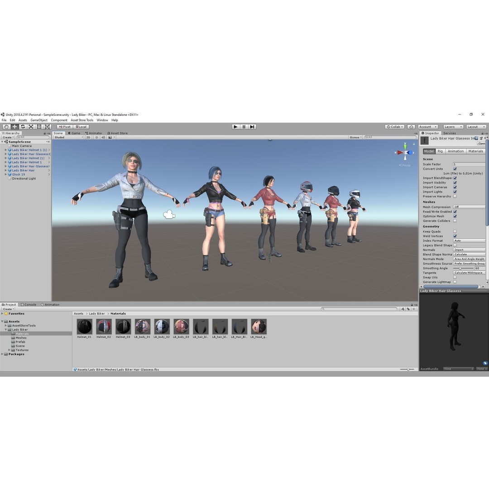Toggle scene lighting sun icon

tap(97, 137)
